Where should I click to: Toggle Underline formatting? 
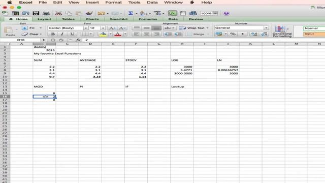pyautogui.click(x=72, y=34)
